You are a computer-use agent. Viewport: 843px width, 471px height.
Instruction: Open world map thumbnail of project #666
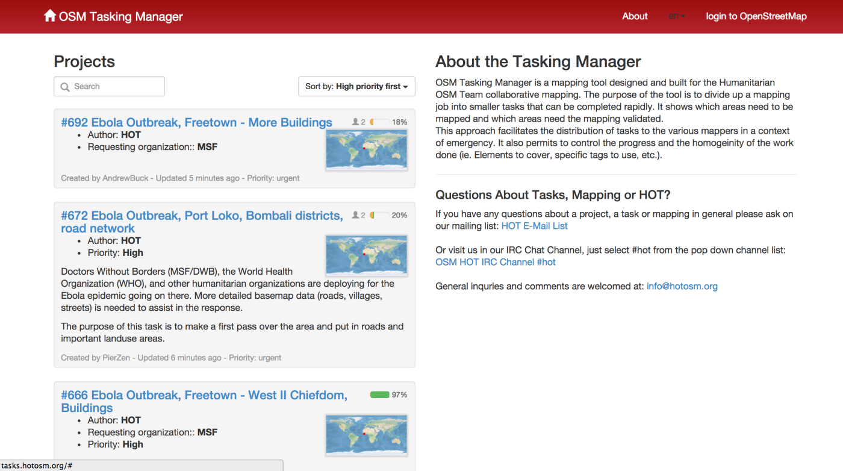click(x=366, y=434)
